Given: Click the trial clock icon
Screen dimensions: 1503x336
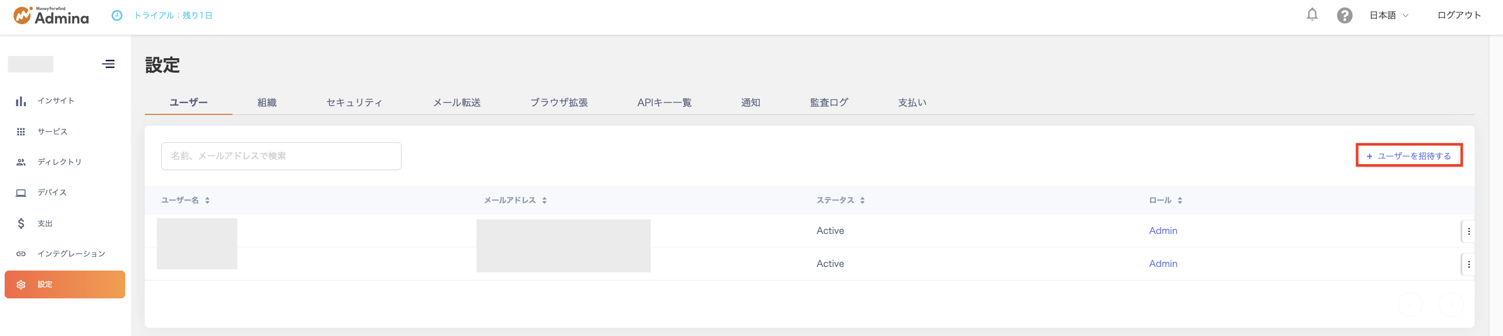Looking at the screenshot, I should point(116,16).
